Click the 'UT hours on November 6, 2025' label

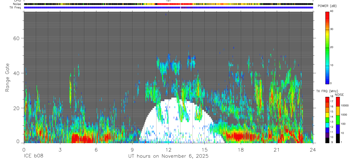coord(168,156)
